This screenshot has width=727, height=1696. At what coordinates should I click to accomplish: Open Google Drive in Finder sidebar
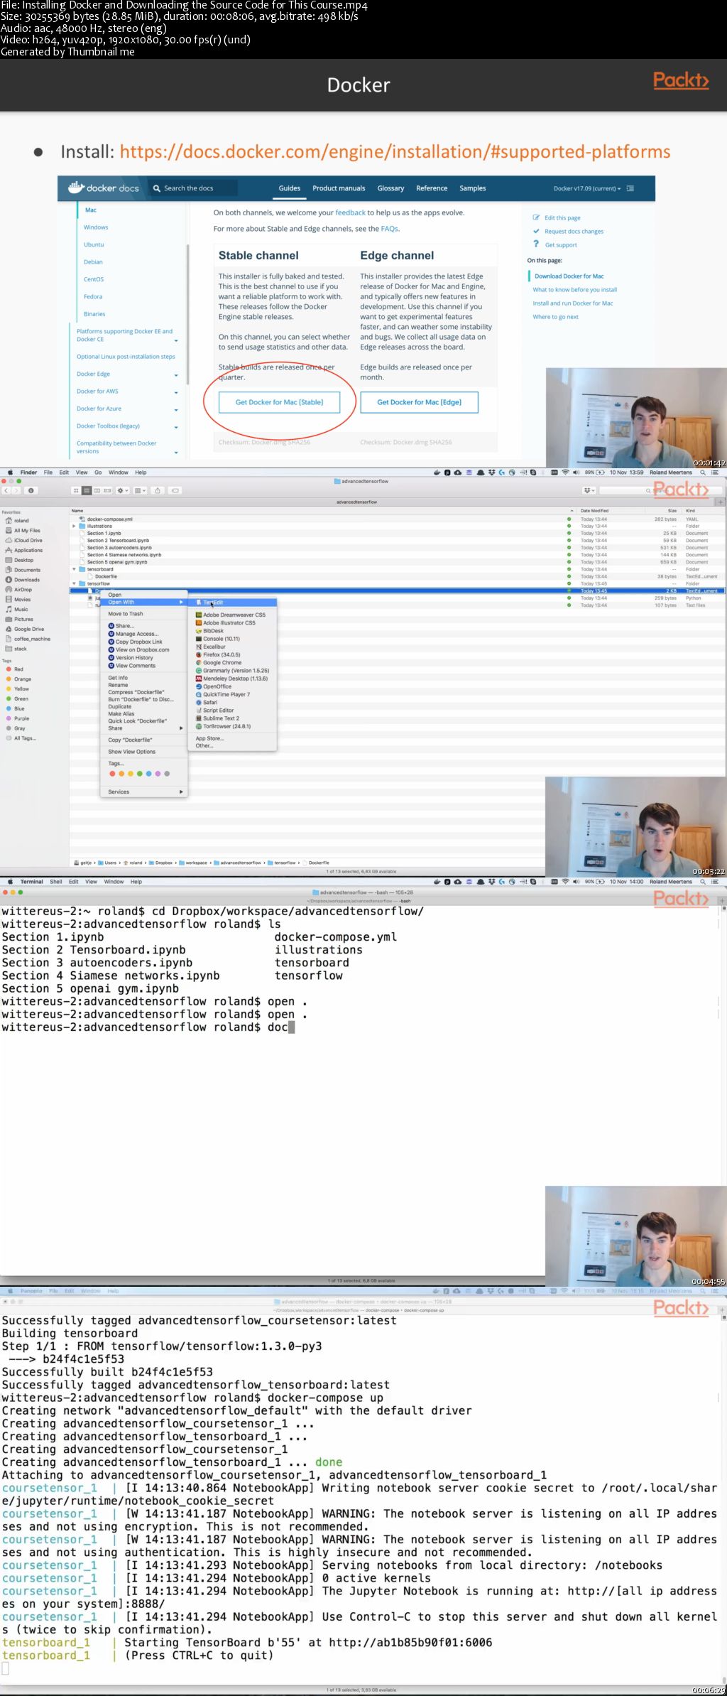(25, 629)
